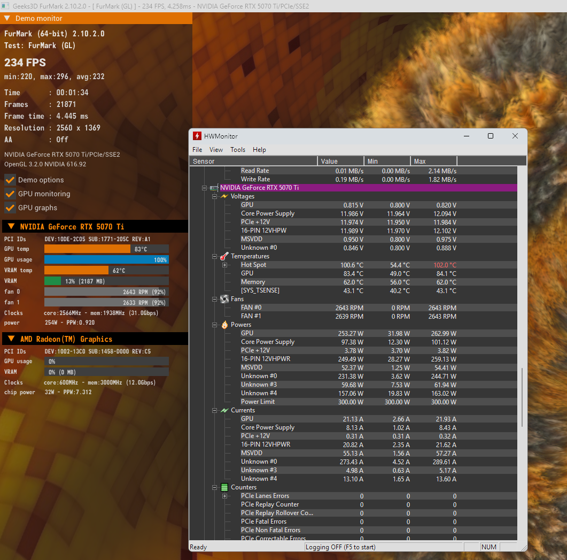This screenshot has width=567, height=560.
Task: Collapse the Fans tree node
Action: tap(214, 300)
